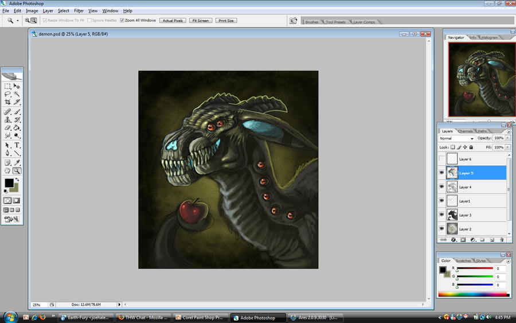Select the Zoom tool in toolbox
This screenshot has width=516, height=323.
(17, 170)
